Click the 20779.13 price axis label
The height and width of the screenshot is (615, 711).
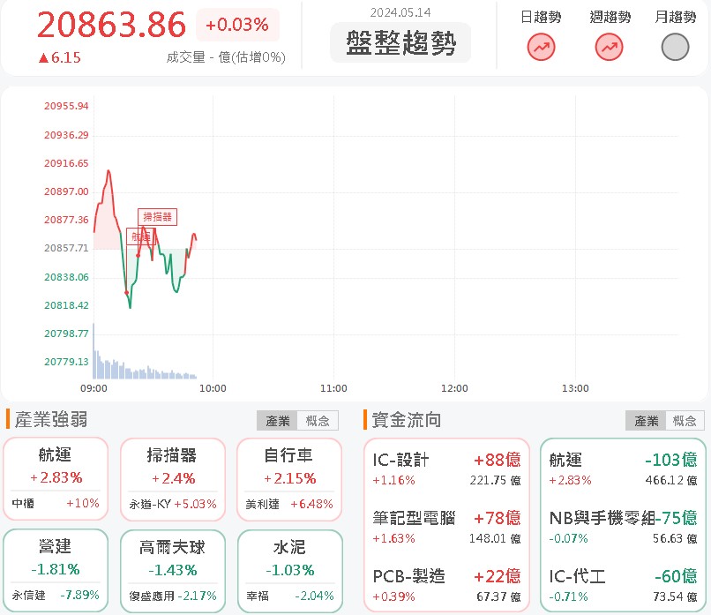[66, 362]
